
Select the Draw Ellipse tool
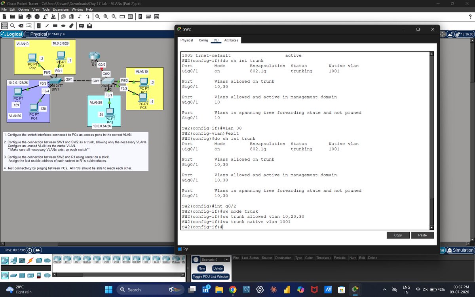(63, 26)
